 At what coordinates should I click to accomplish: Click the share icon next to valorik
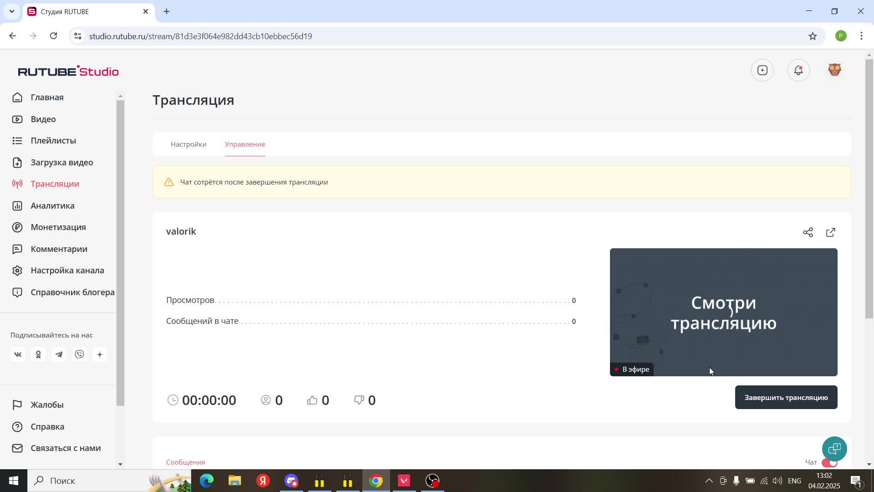[808, 232]
